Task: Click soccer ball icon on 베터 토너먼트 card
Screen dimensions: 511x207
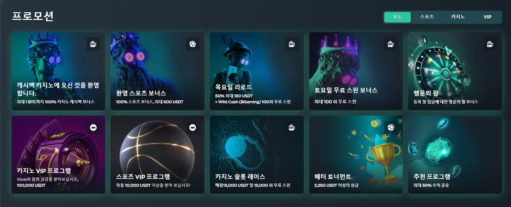Action: click(x=391, y=128)
